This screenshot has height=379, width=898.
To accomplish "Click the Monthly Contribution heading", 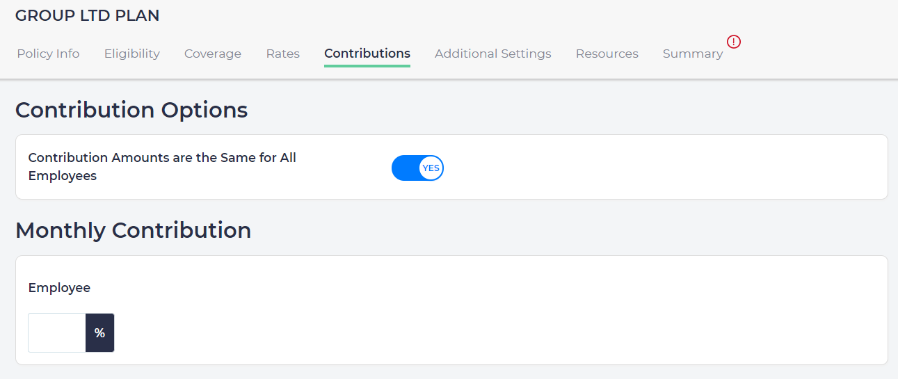I will point(133,230).
